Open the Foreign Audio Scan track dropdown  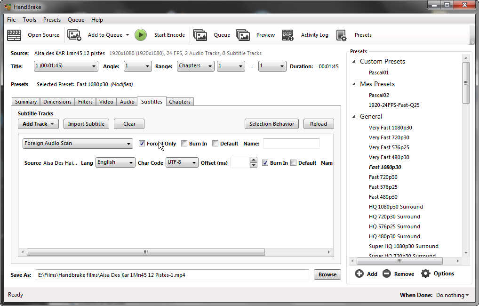coord(78,144)
